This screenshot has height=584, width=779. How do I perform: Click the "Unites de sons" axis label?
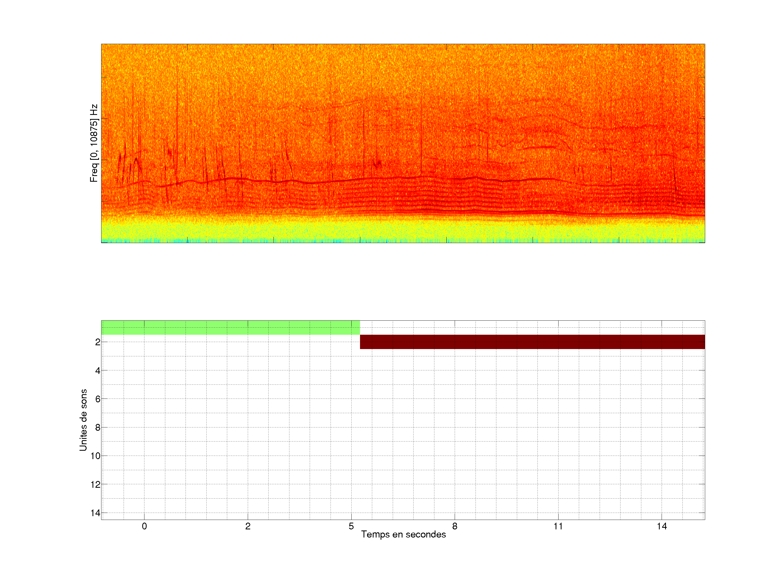click(x=83, y=420)
